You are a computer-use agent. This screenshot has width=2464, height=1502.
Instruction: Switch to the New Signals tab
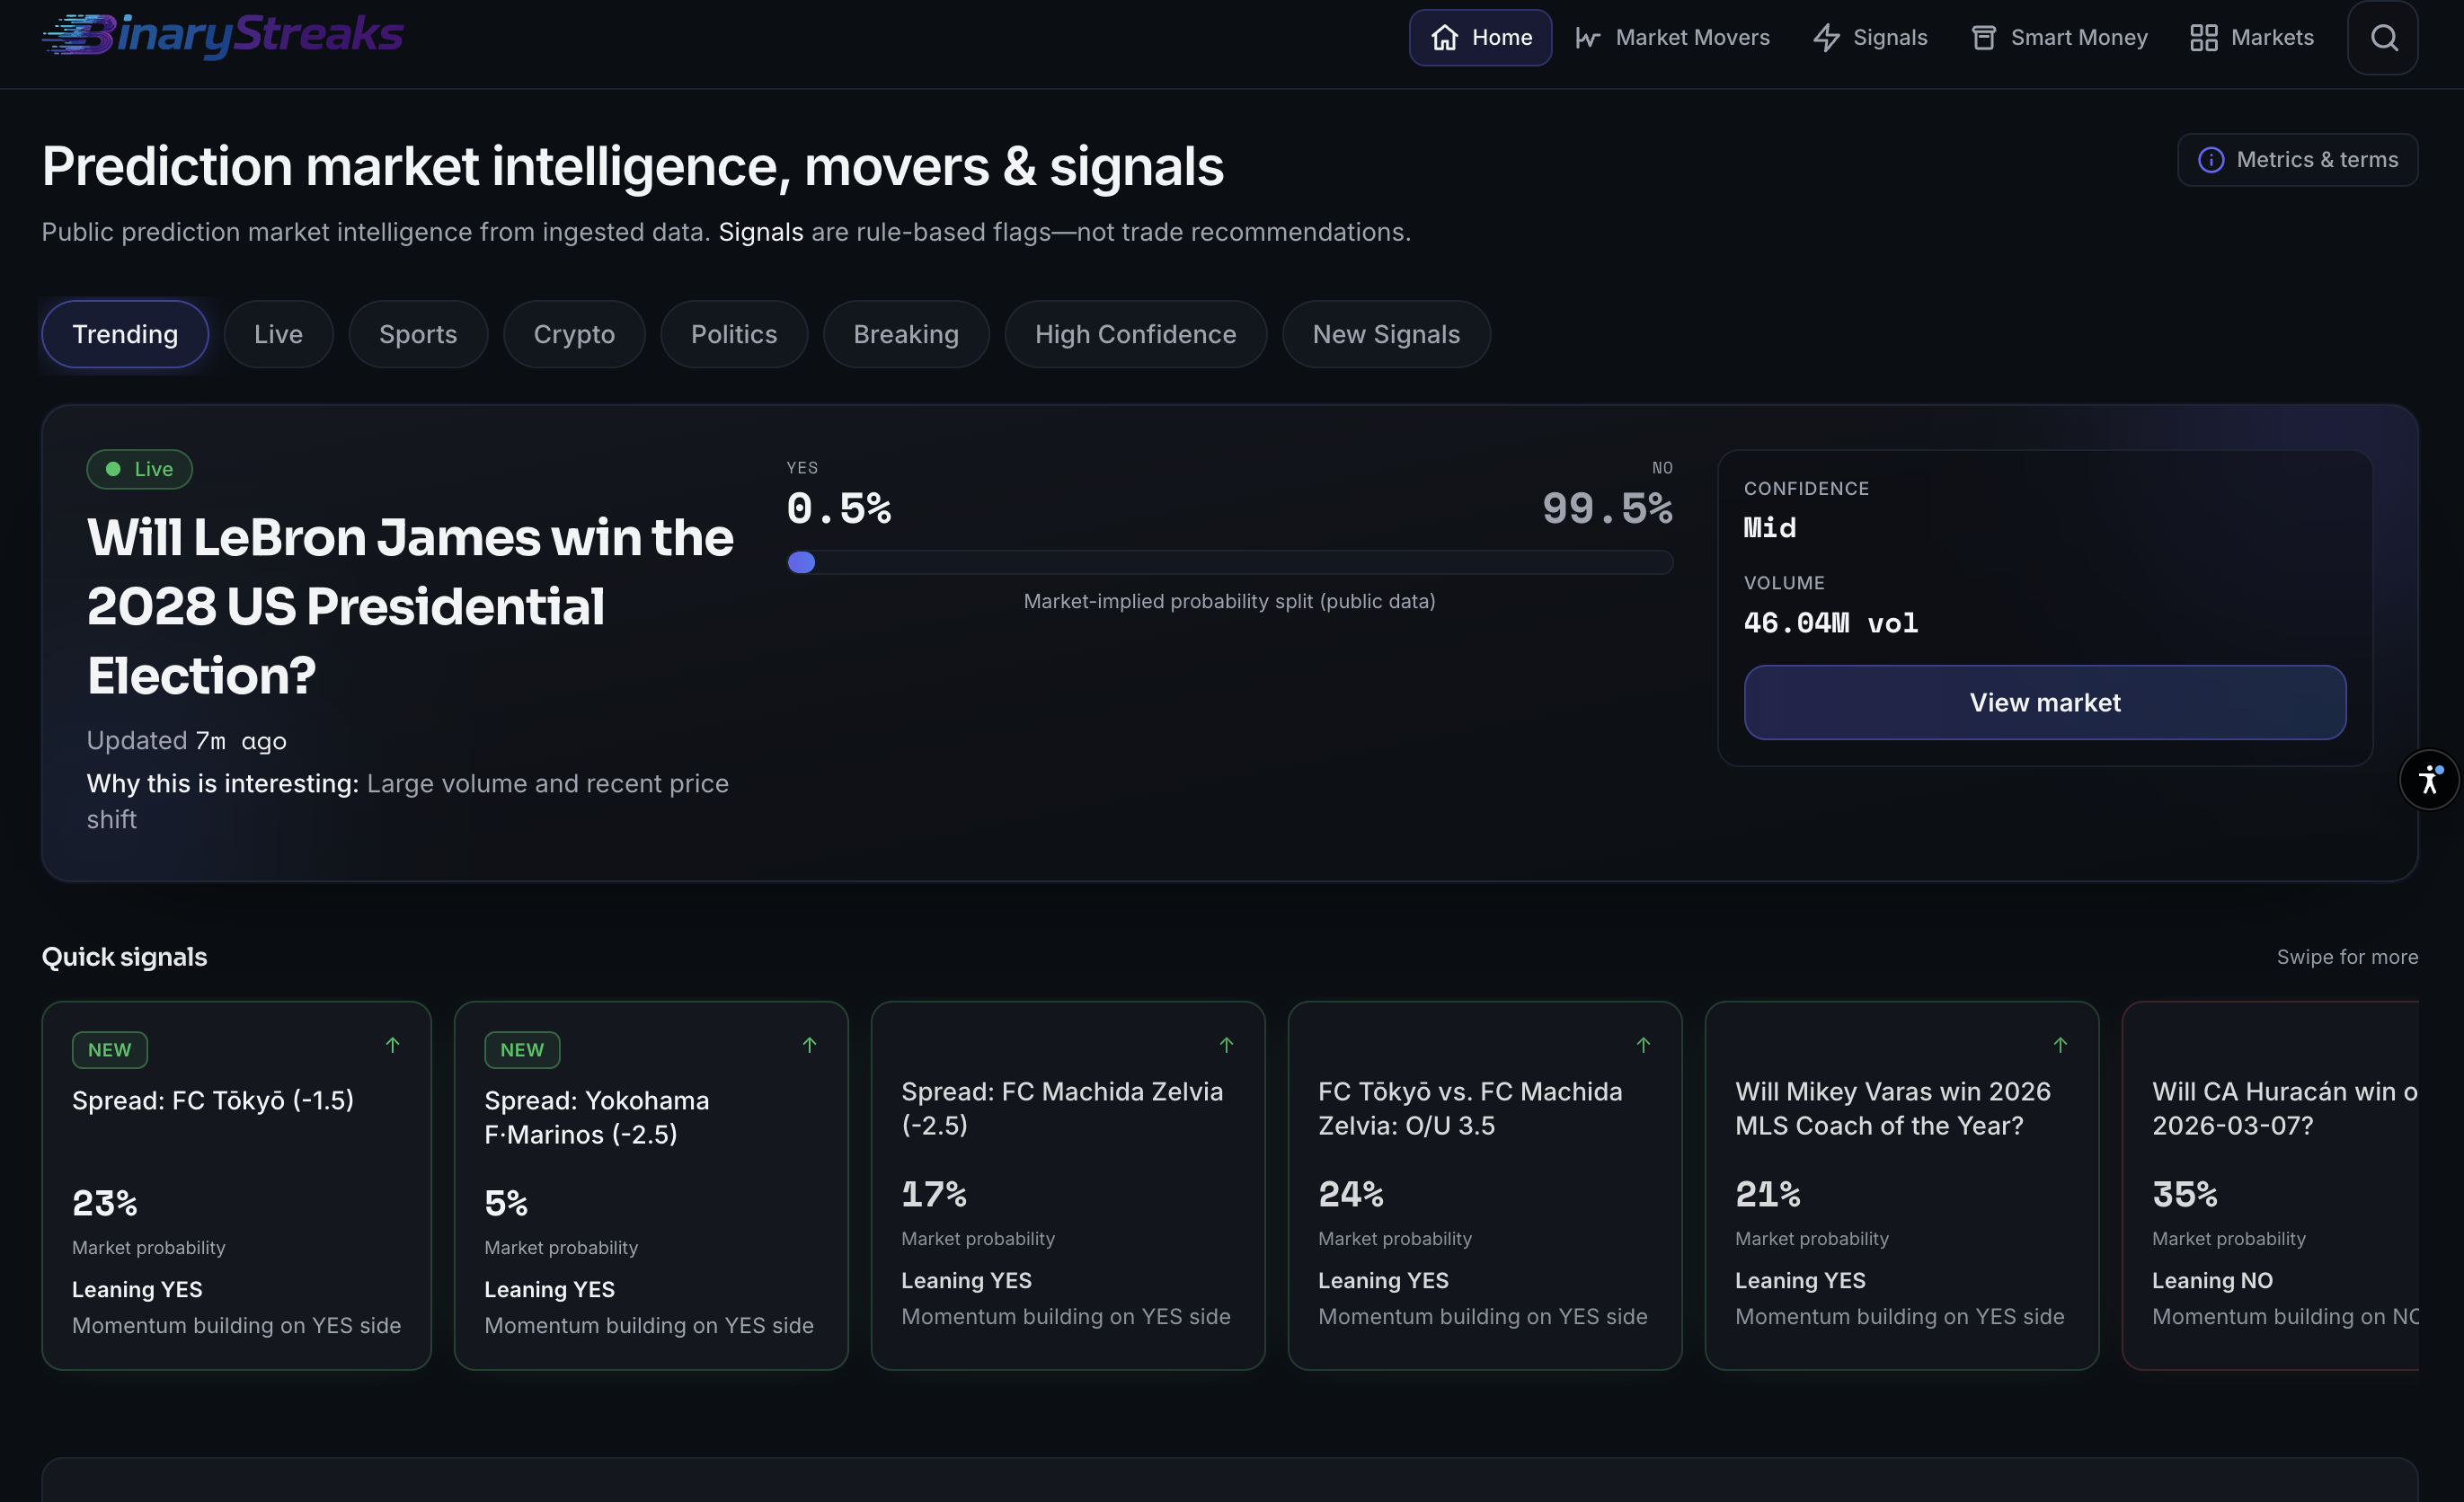click(1386, 334)
